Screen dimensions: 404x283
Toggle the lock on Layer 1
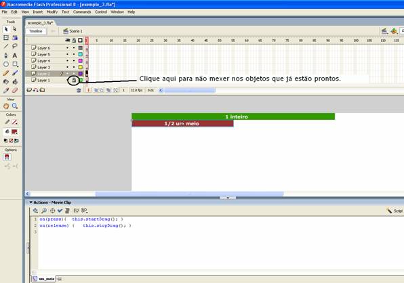pos(74,81)
